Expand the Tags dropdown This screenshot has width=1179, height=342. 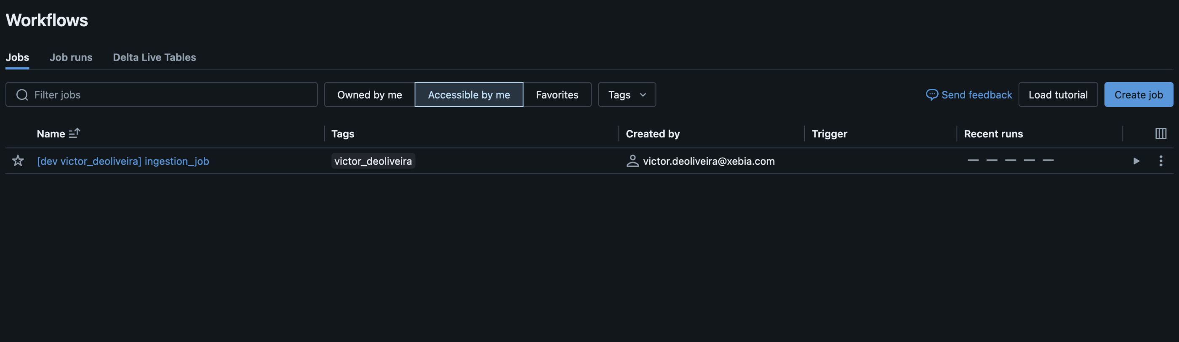627,95
